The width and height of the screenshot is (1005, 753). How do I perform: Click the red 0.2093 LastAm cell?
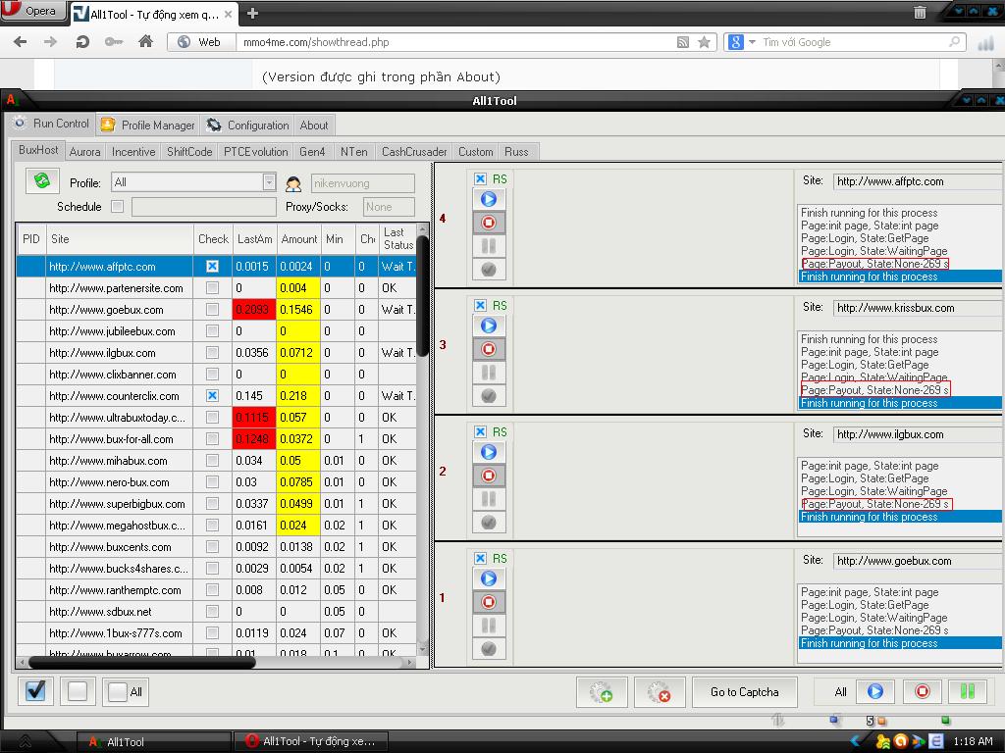tap(254, 309)
